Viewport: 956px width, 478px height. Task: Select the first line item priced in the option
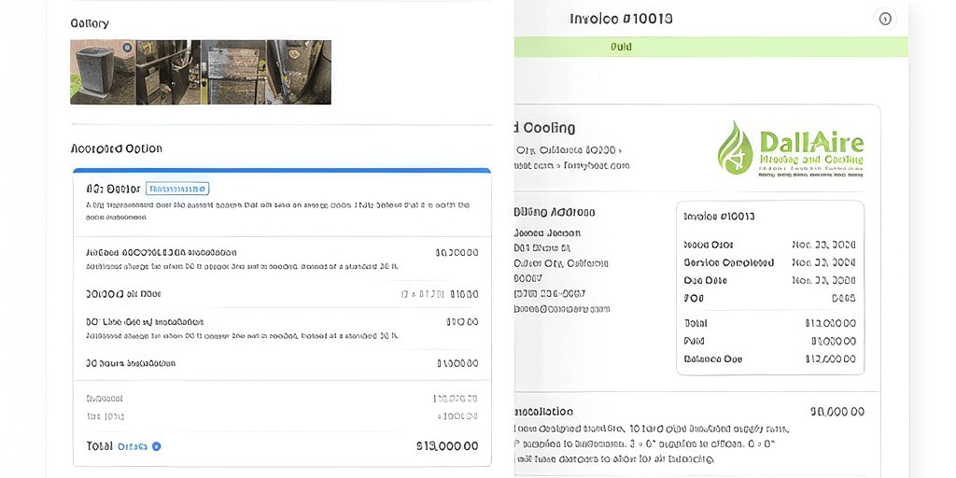(x=282, y=259)
